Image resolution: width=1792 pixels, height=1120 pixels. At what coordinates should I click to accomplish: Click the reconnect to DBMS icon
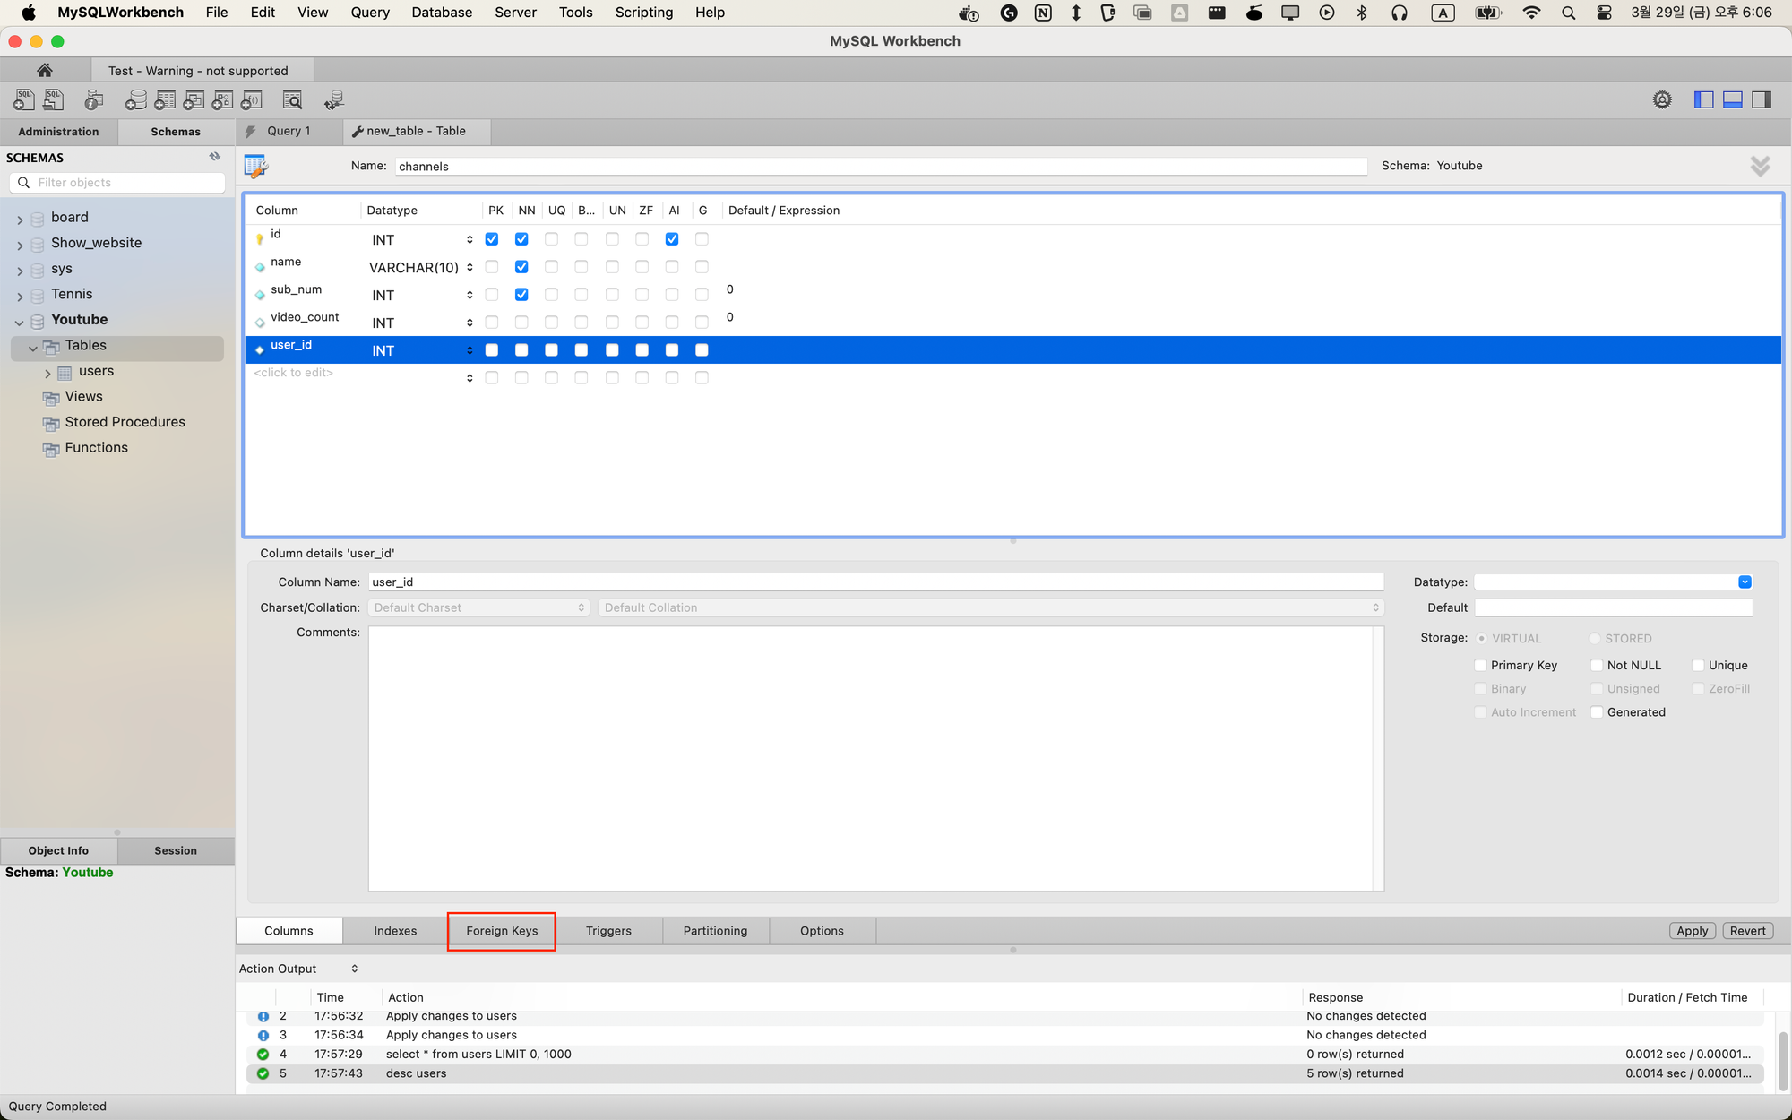pyautogui.click(x=333, y=99)
